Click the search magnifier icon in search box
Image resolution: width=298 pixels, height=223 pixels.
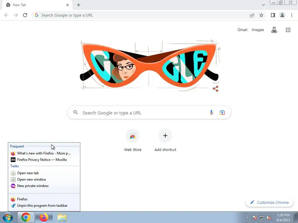75,112
